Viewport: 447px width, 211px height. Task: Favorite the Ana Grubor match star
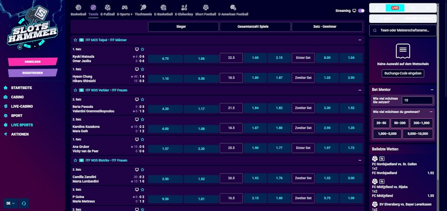pyautogui.click(x=143, y=140)
